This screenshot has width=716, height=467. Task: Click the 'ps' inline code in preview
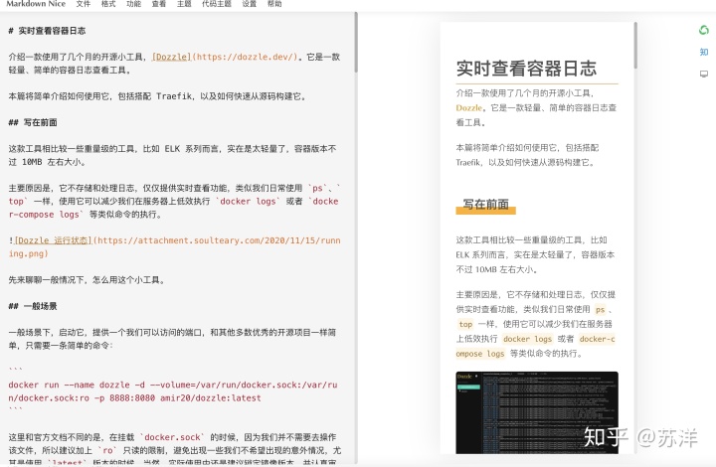(x=600, y=310)
